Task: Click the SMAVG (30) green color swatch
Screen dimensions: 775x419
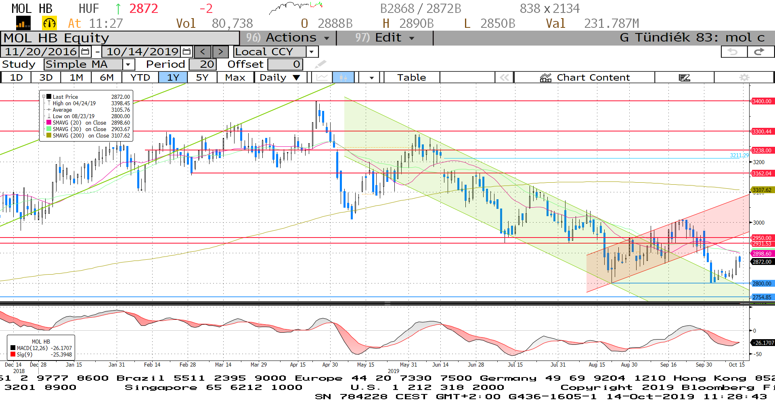Action: tap(49, 129)
